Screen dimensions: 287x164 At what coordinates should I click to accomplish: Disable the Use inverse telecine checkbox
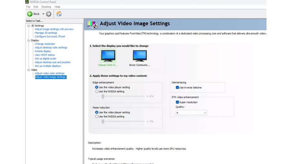pos(177,87)
